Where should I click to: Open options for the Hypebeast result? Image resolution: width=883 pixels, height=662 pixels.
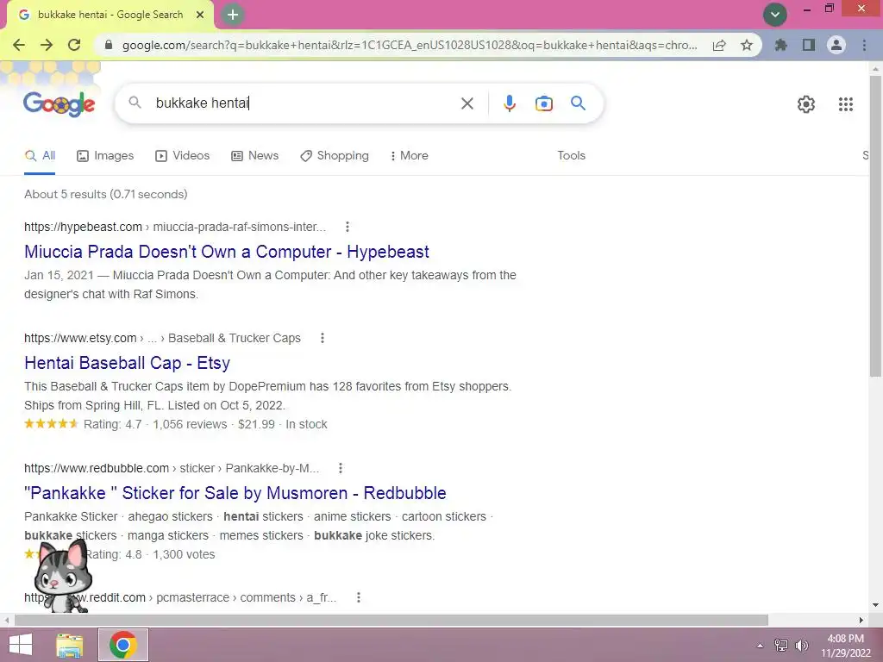[348, 227]
